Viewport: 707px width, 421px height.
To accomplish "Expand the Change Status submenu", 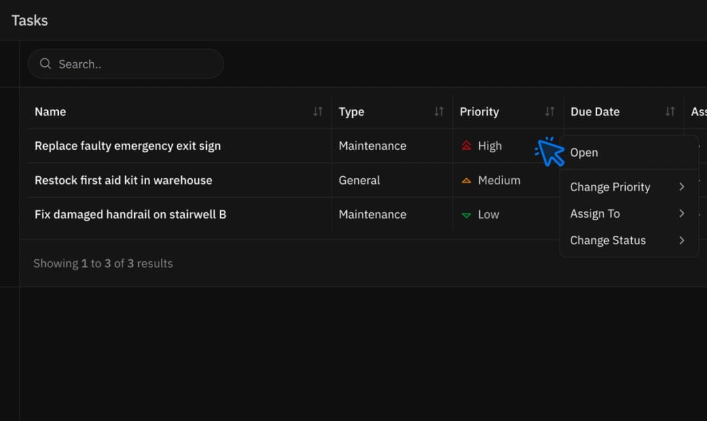I will 681,240.
